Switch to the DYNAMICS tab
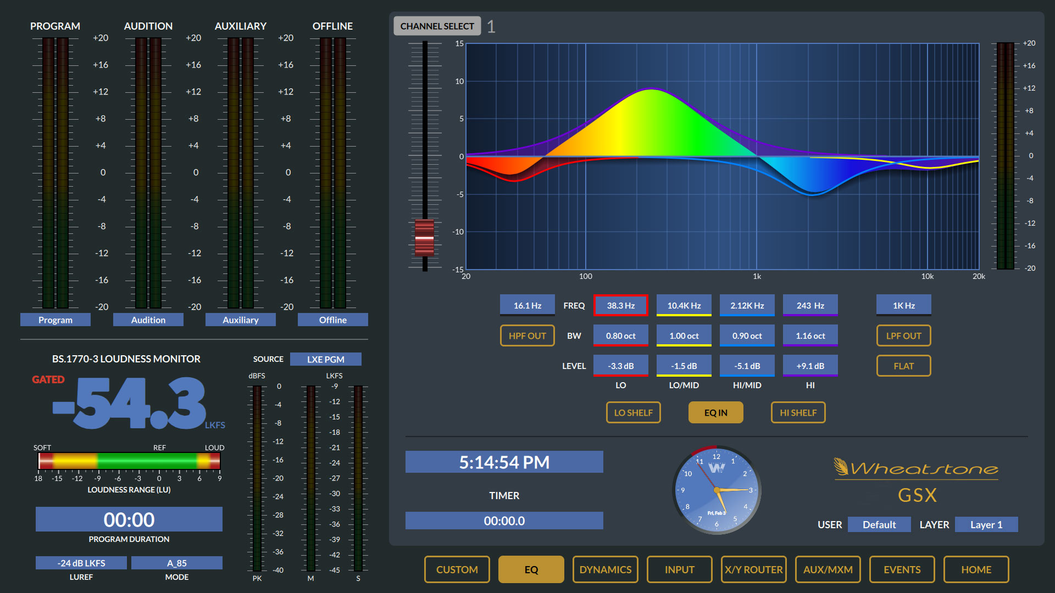 605,569
